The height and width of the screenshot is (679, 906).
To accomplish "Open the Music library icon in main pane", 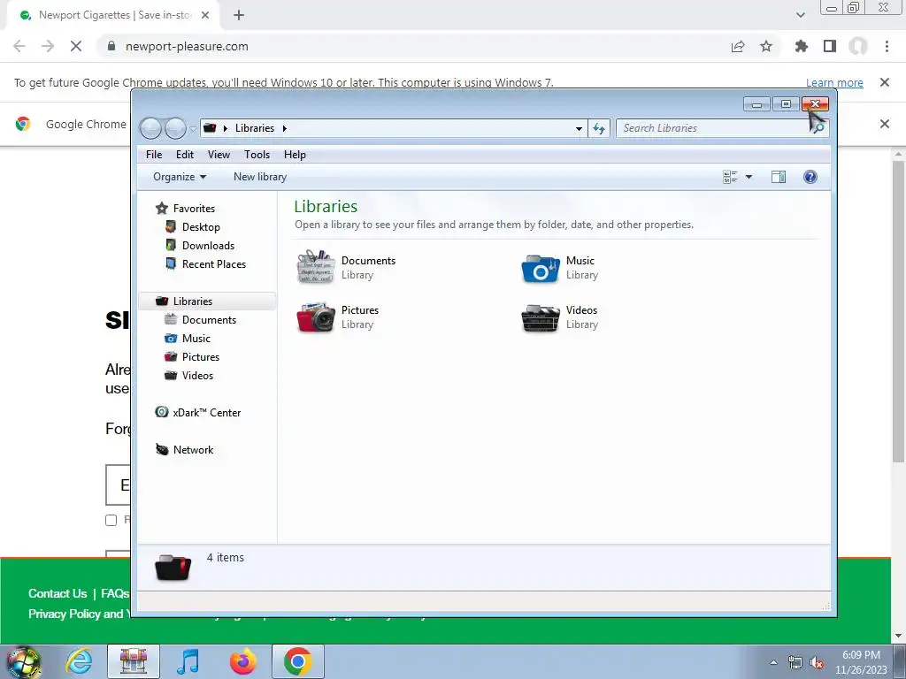I will click(x=541, y=268).
